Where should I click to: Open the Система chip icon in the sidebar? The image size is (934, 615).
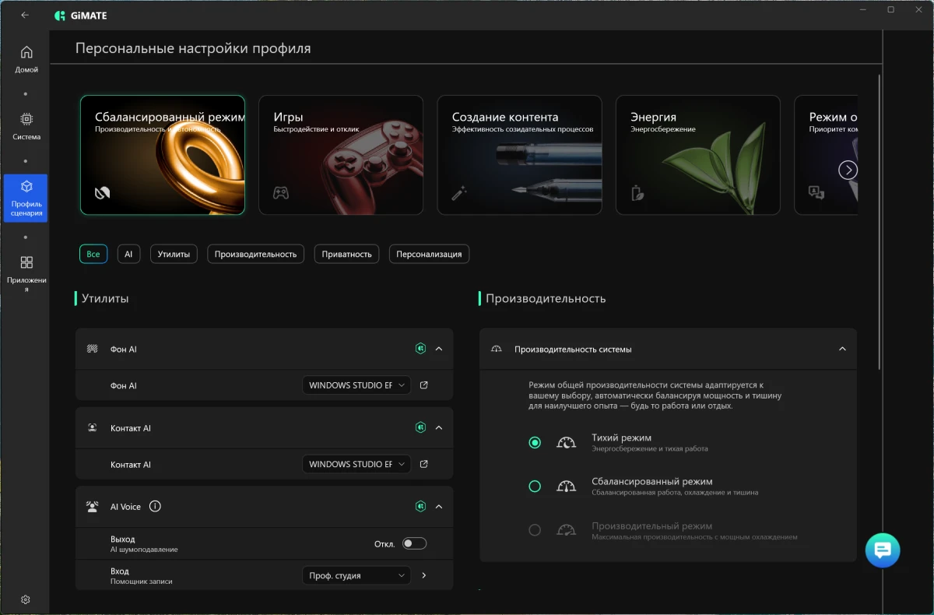tap(26, 119)
